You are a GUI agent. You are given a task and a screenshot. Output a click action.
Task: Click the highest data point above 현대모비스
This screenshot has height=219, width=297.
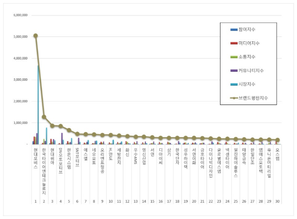(36, 36)
